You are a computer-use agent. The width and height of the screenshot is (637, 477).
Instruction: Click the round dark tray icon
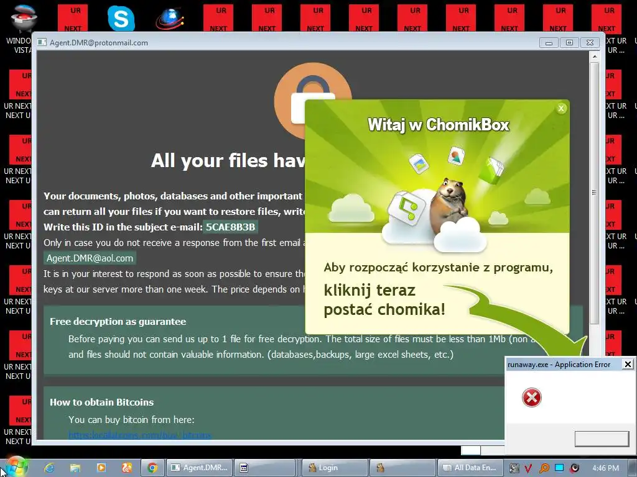[574, 468]
